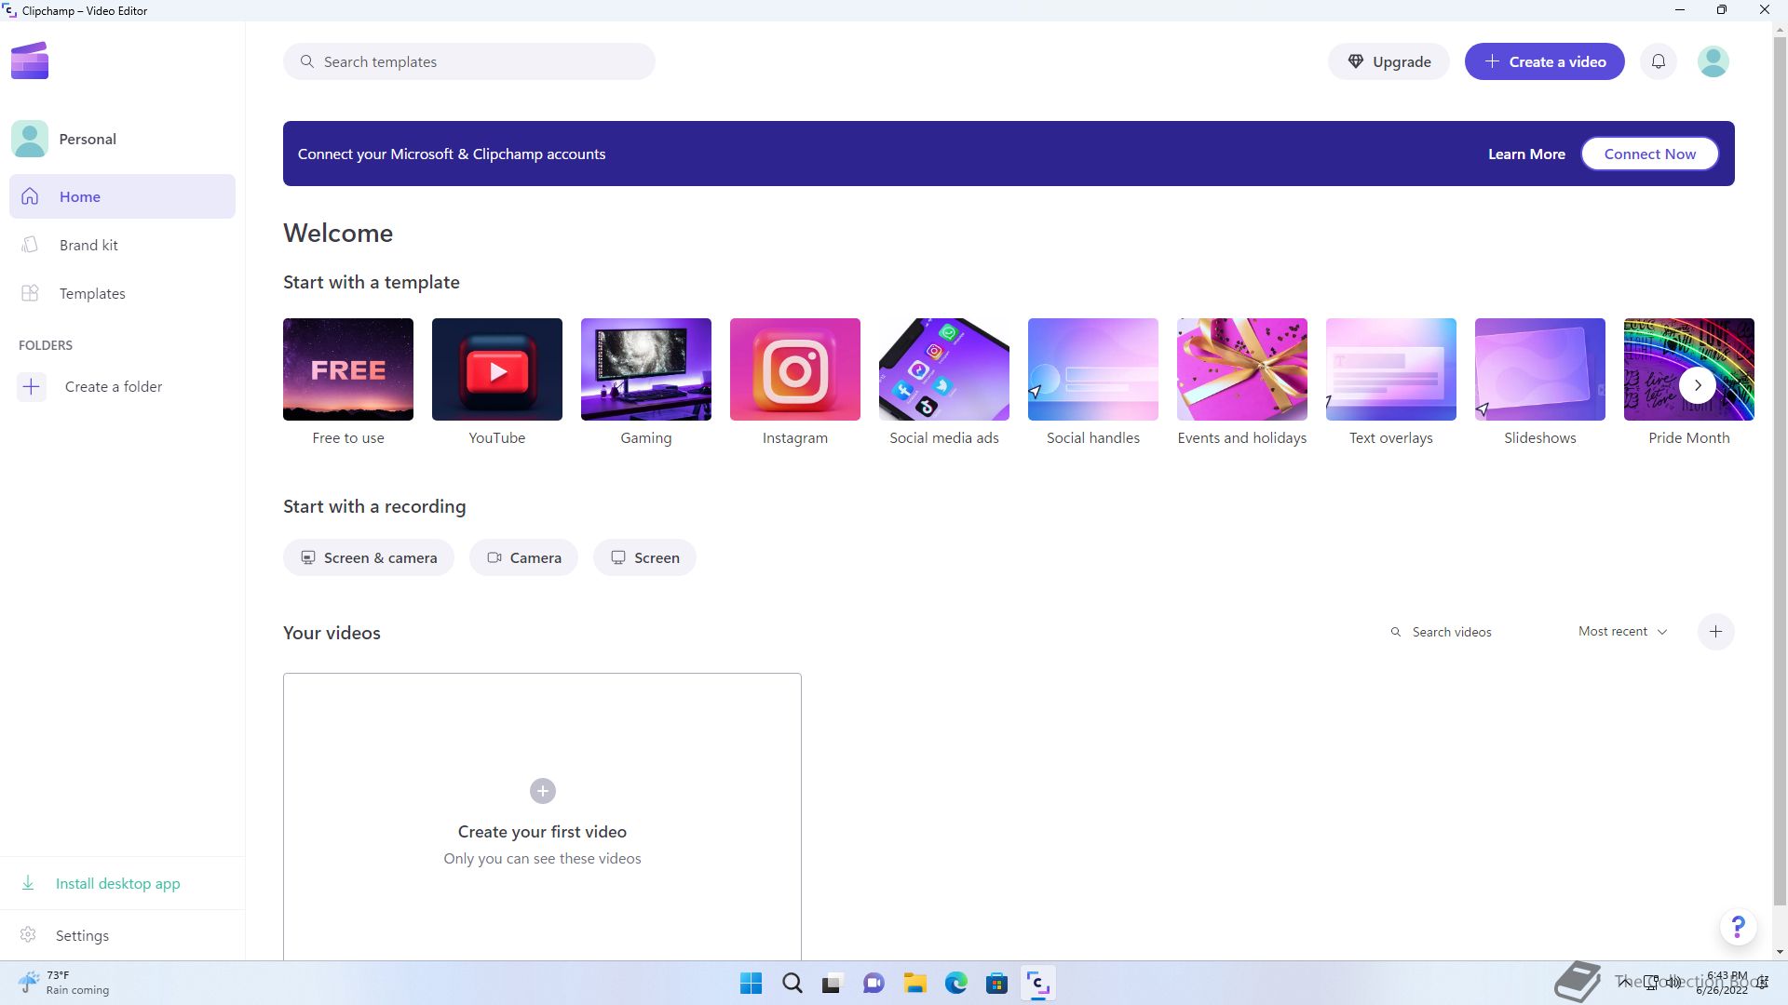Open the help question mark button
This screenshot has width=1788, height=1005.
tap(1738, 927)
